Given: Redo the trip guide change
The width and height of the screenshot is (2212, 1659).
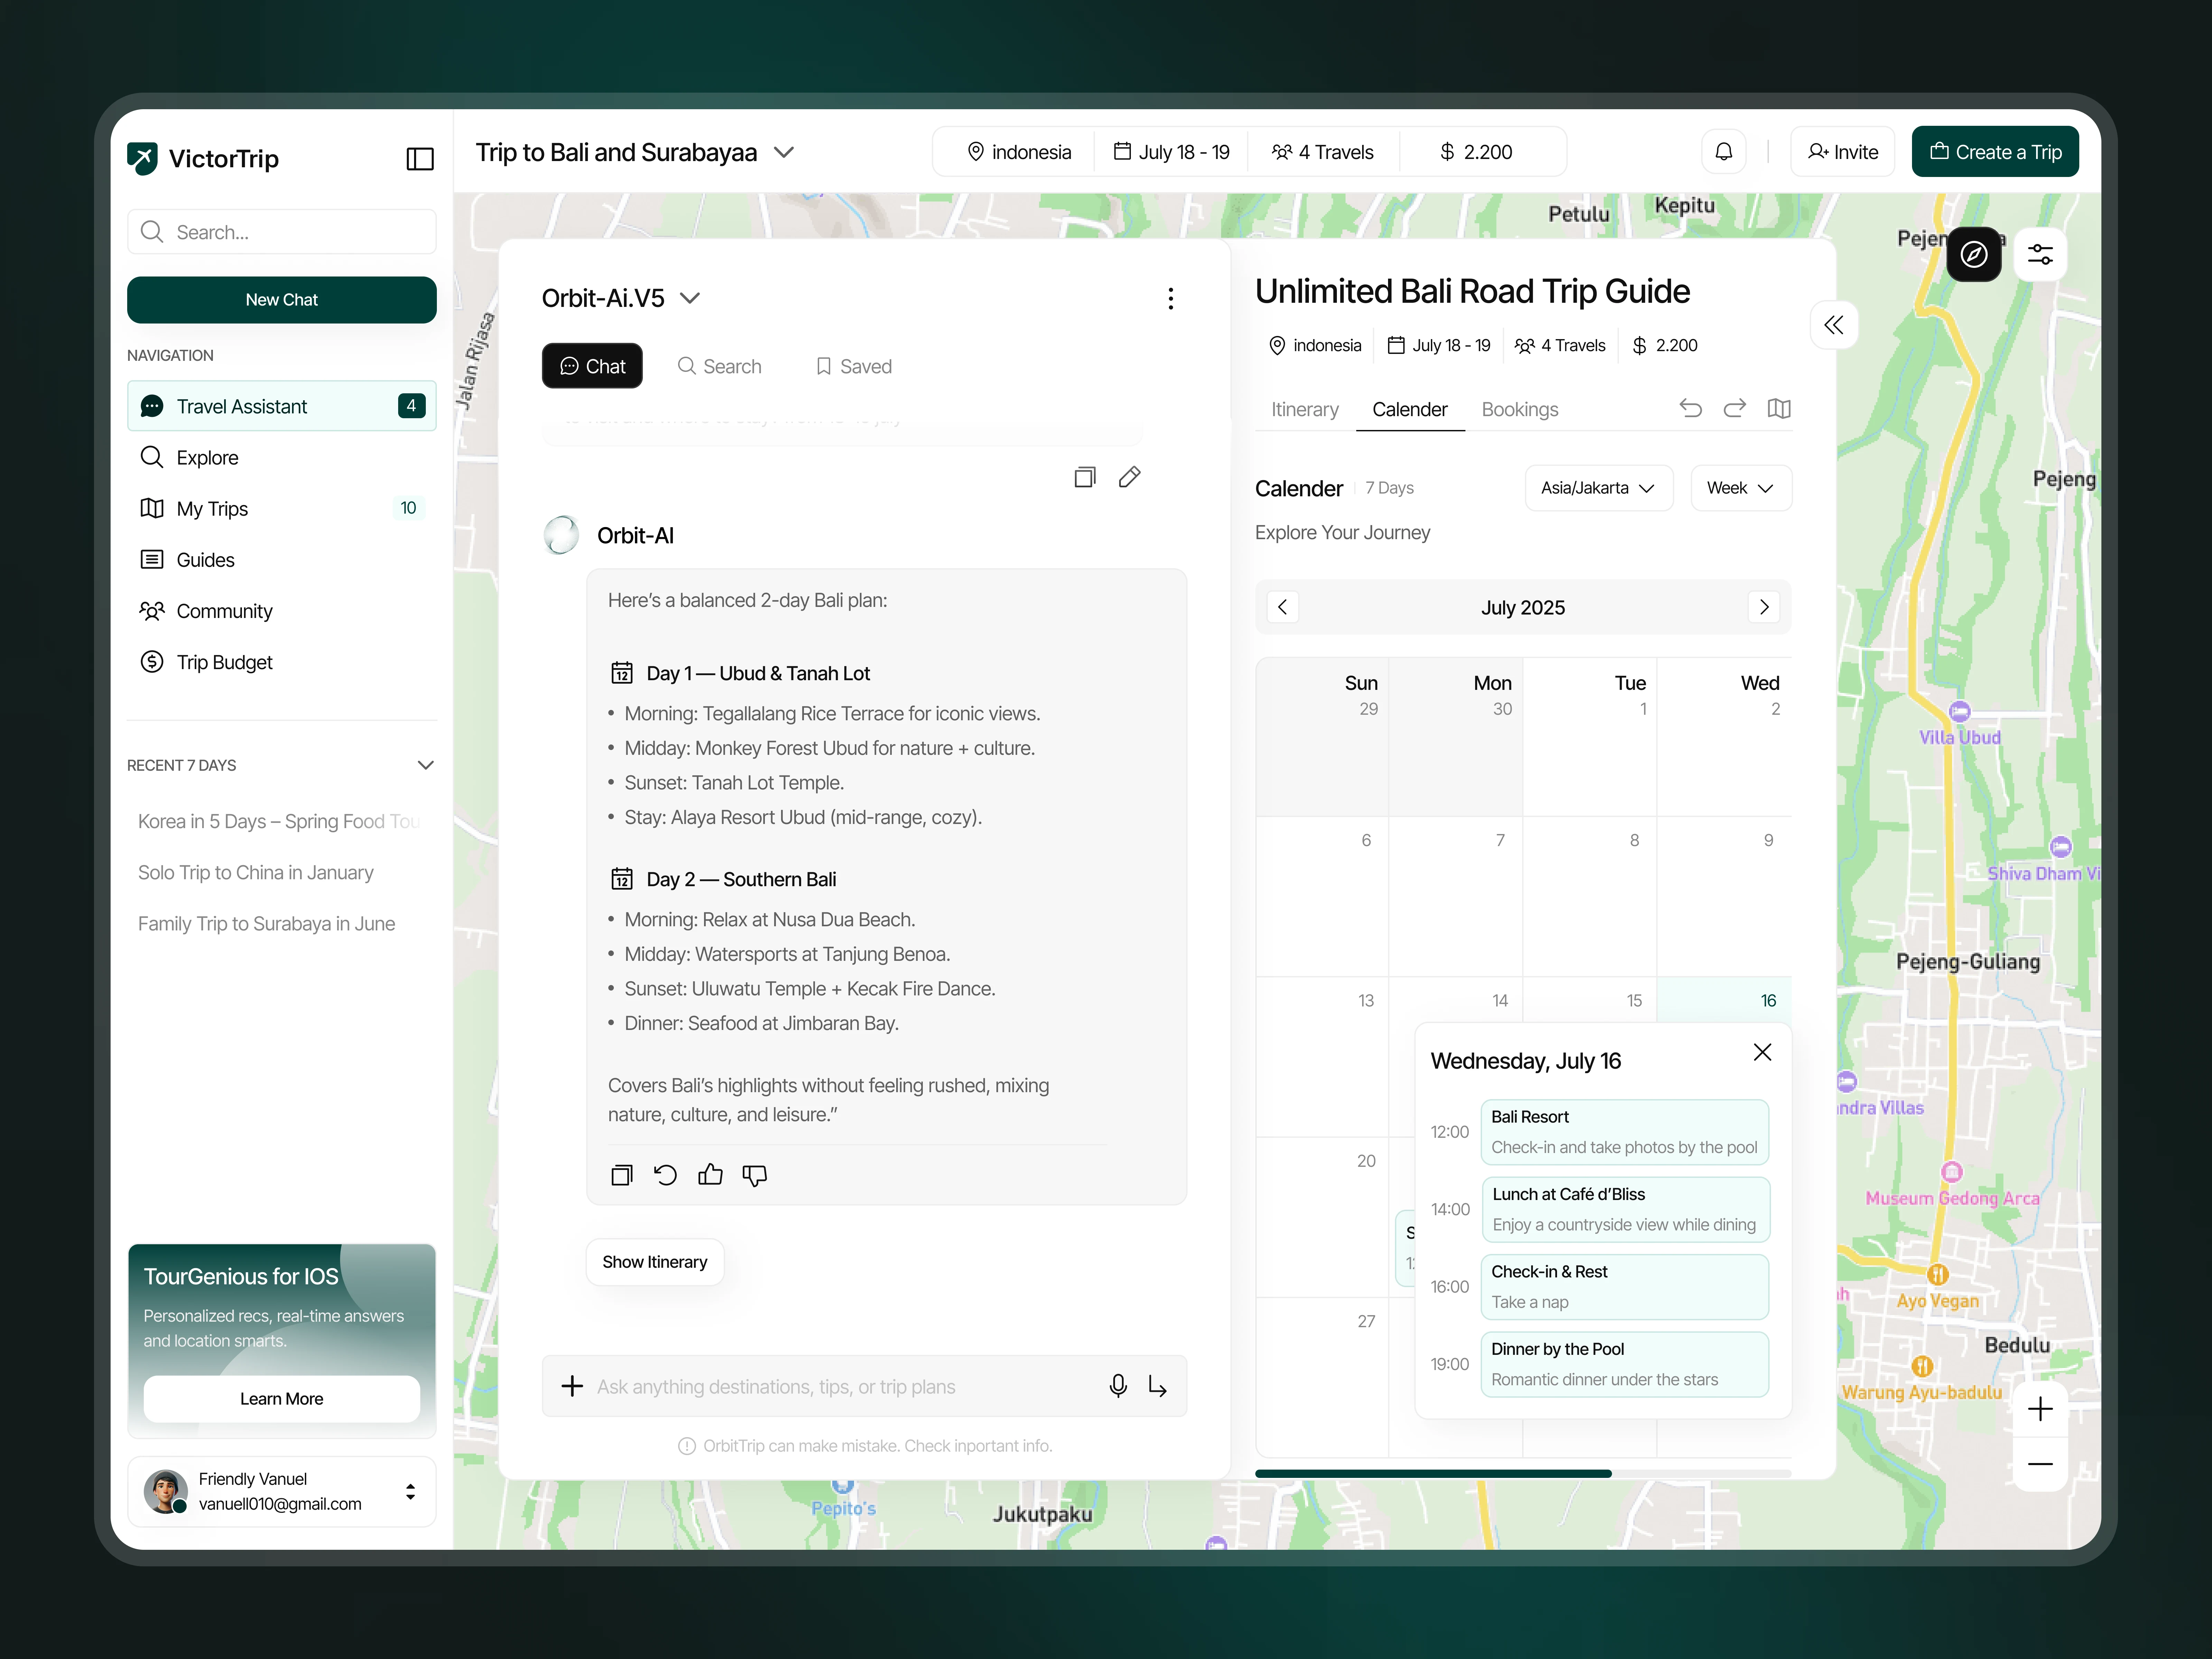Looking at the screenshot, I should (x=1735, y=408).
